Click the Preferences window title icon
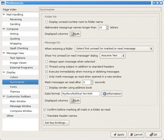The height and width of the screenshot is (140, 164). 3,3
